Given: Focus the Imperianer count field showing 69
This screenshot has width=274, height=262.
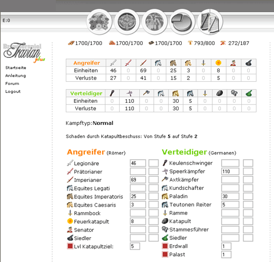Looking at the screenshot, I should coord(138,180).
